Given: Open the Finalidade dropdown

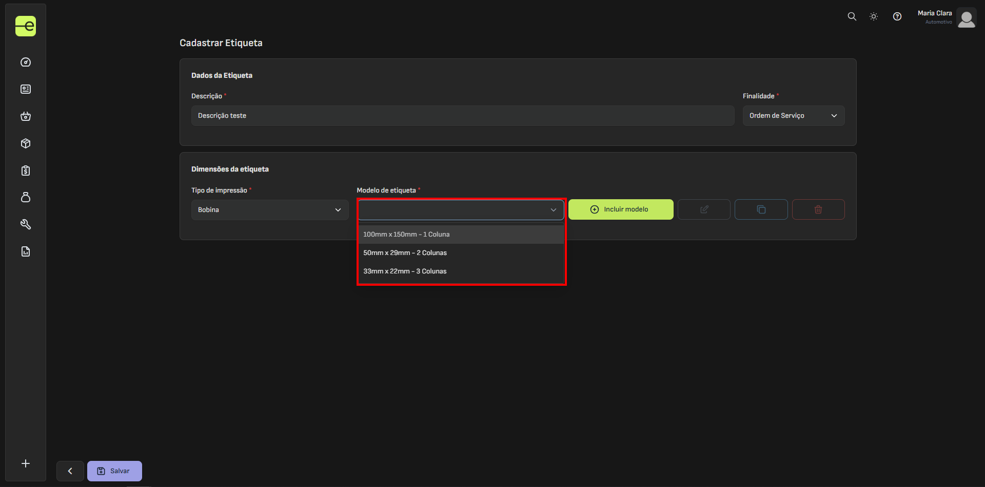Looking at the screenshot, I should [794, 116].
